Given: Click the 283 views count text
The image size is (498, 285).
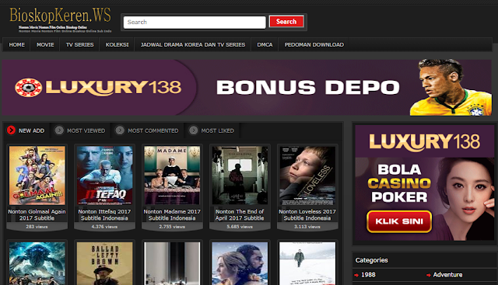Looking at the screenshot, I should tap(37, 227).
